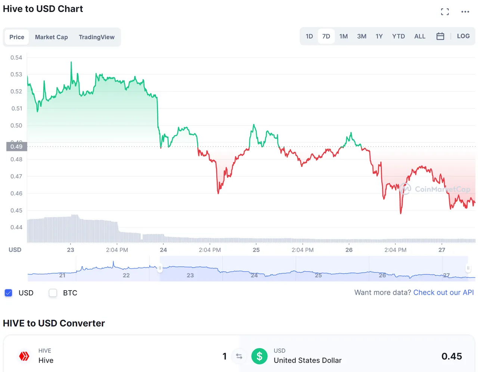Viewport: 478px width, 372px height.
Task: Grab the left handle of range selector
Action: (160, 268)
